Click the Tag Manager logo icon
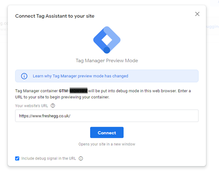This screenshot has width=219, height=173. (x=107, y=40)
